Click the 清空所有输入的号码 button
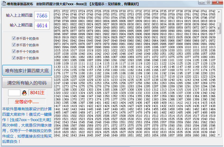224x147 pixels. 27,83
